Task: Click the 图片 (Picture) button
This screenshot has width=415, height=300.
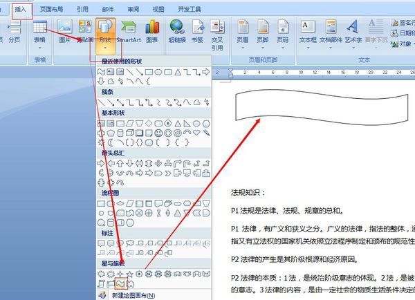Action: [65, 31]
